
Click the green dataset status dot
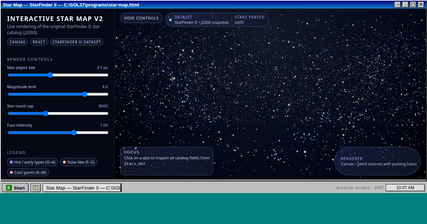coord(170,20)
